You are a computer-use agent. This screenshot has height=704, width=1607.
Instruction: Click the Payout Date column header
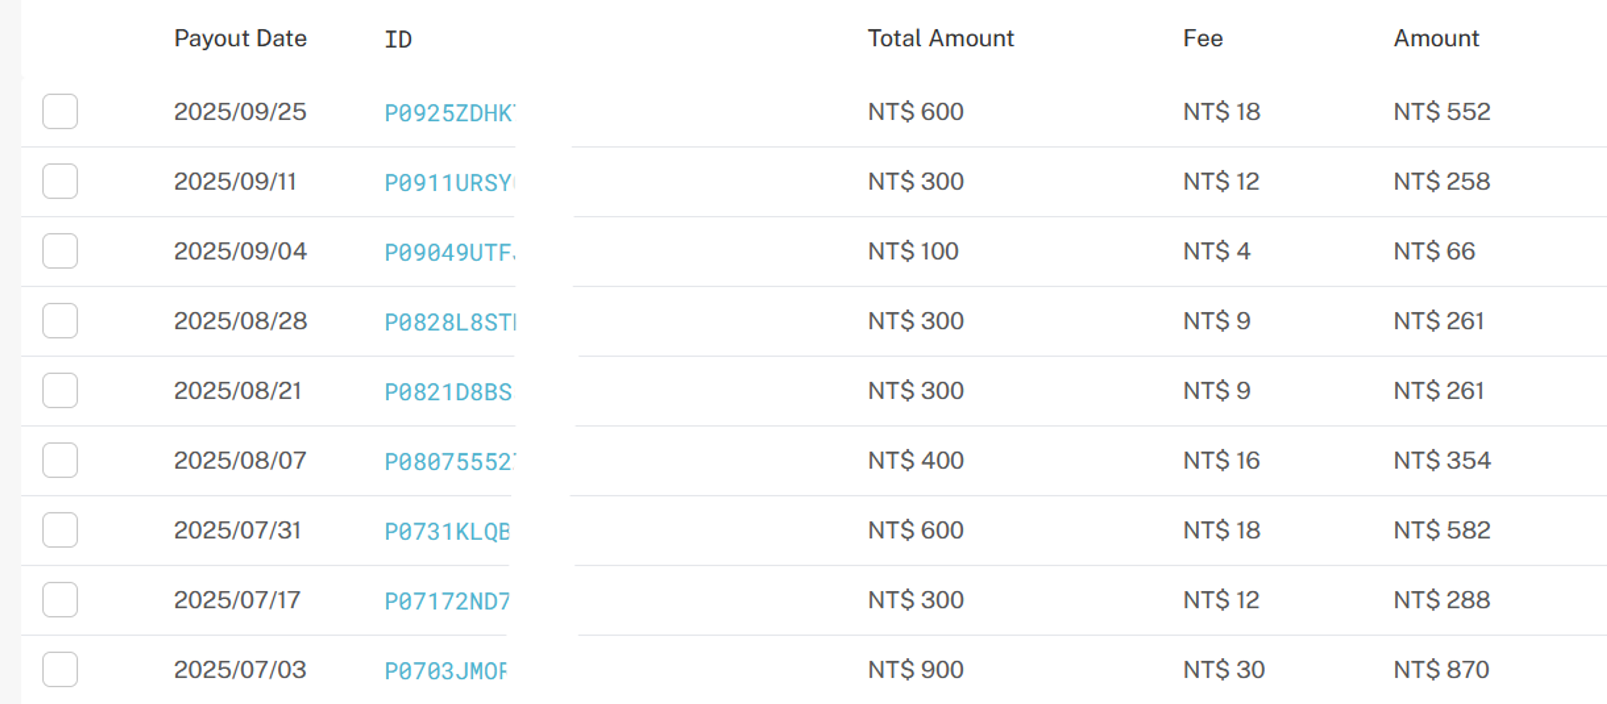[x=240, y=39]
